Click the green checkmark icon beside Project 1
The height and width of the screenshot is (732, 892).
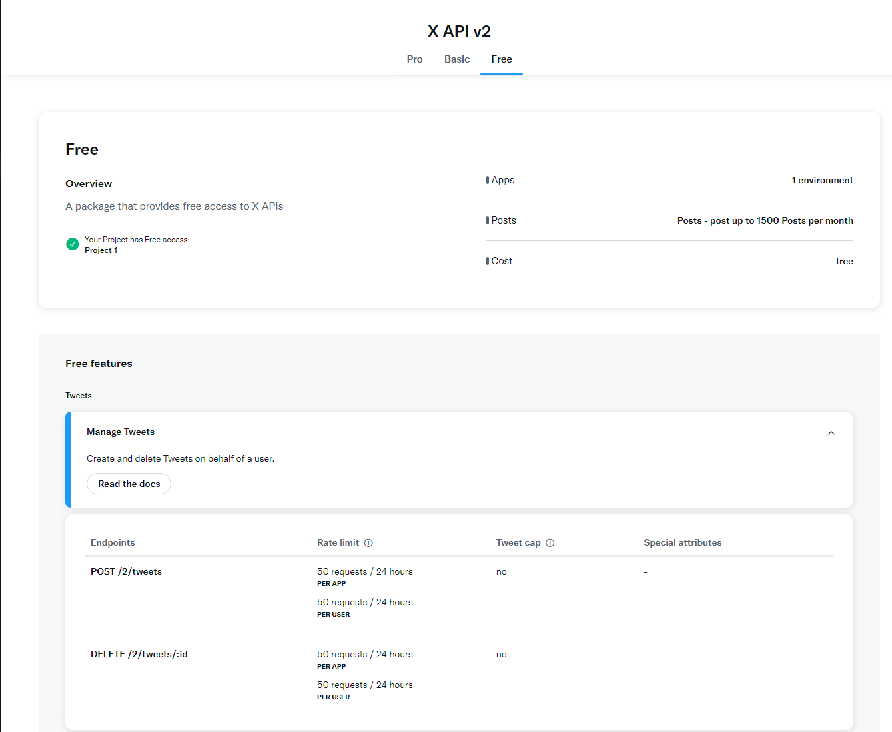tap(73, 244)
